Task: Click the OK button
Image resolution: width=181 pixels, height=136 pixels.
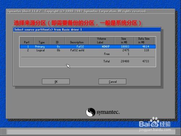Action: [56, 82]
